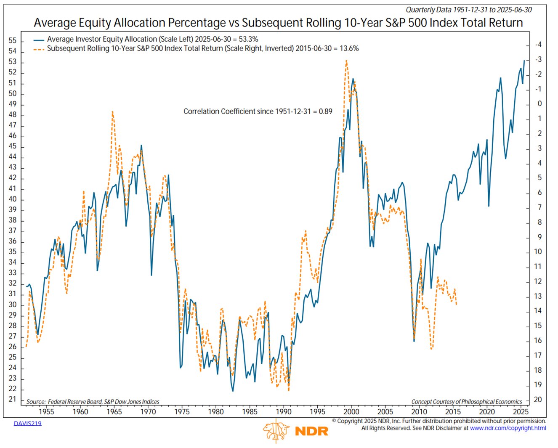Click the 20 label on the right axis
The image size is (558, 448).
[x=538, y=400]
